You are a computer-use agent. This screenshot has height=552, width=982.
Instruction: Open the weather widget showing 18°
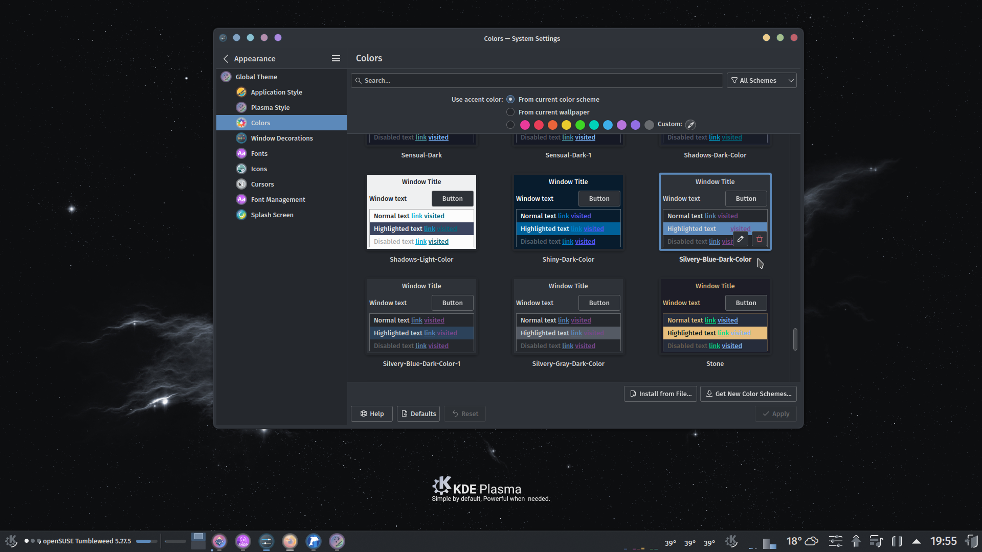[x=802, y=541]
